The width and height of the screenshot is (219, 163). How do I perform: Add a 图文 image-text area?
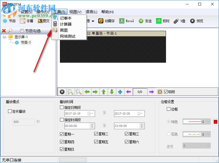click(44, 21)
